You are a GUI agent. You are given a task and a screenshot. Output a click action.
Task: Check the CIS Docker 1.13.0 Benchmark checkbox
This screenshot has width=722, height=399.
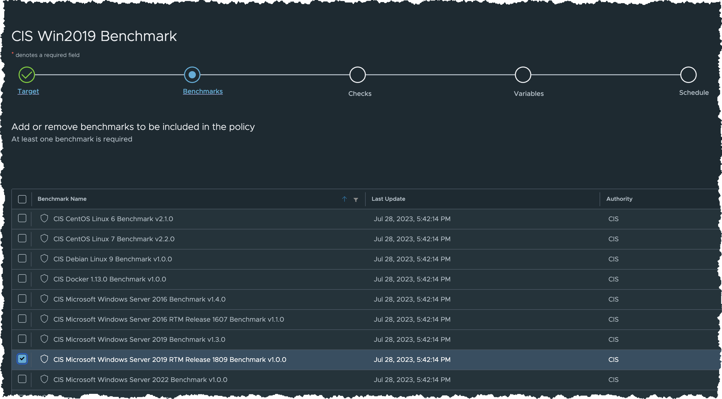click(x=22, y=279)
